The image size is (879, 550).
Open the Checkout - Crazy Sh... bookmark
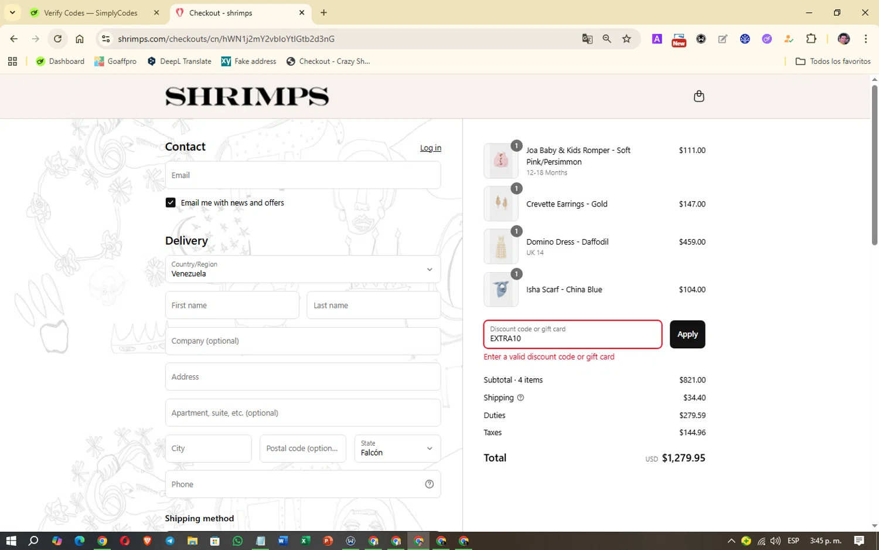point(328,61)
